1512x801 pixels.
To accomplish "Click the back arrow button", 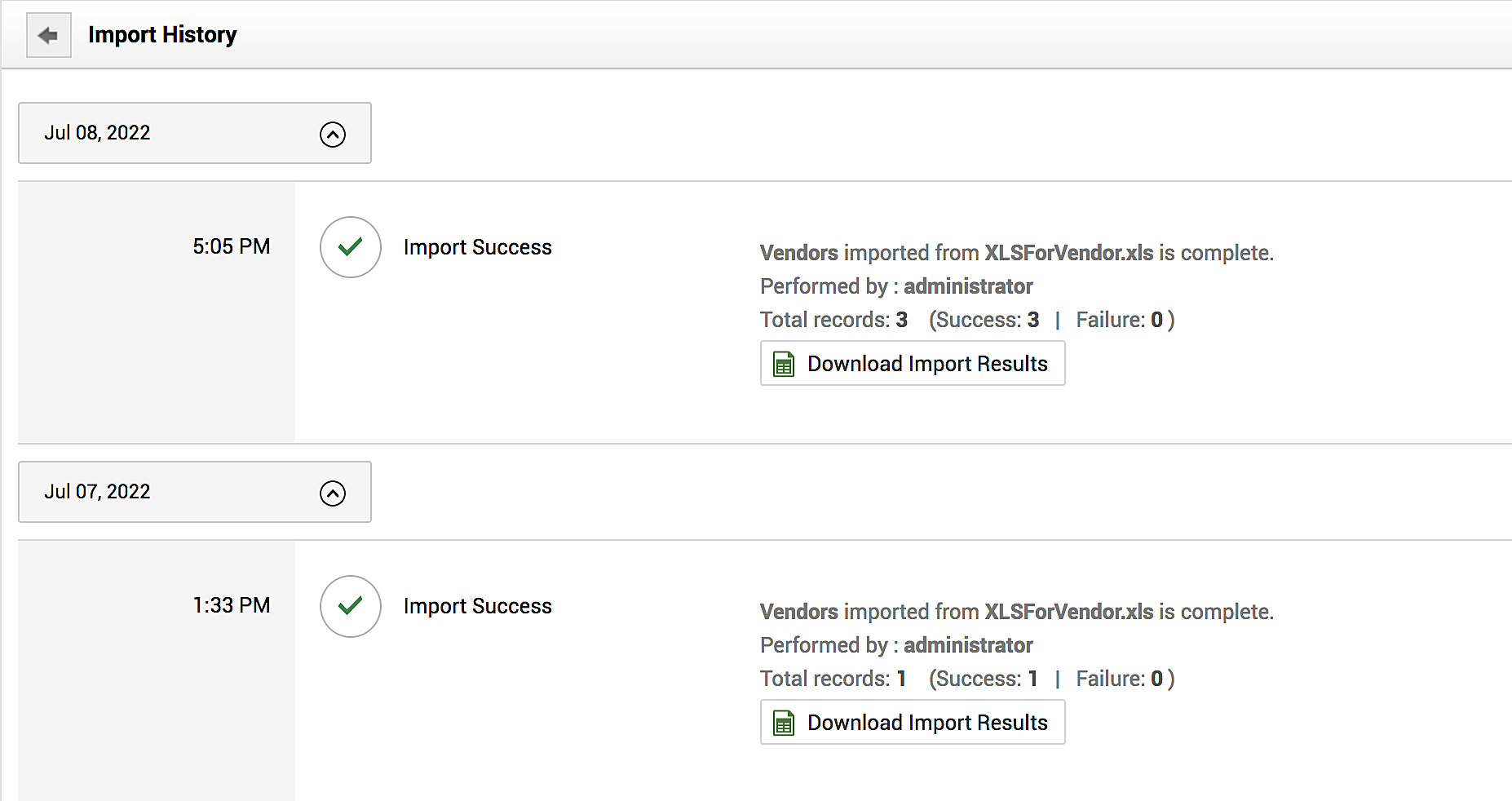I will (49, 35).
